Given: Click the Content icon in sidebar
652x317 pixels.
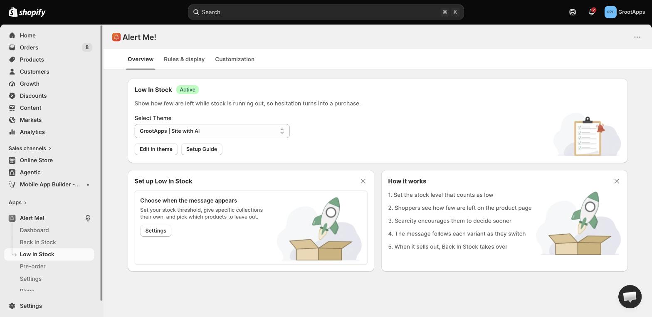Looking at the screenshot, I should coord(12,108).
